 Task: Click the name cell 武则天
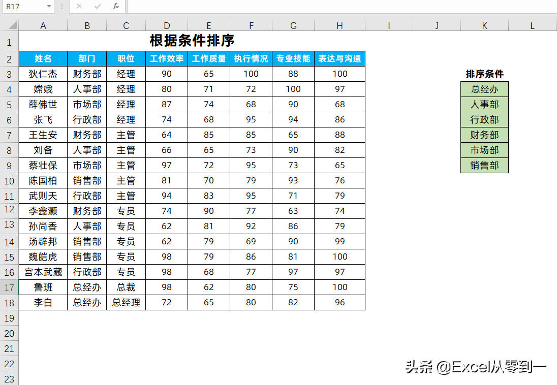tap(43, 196)
